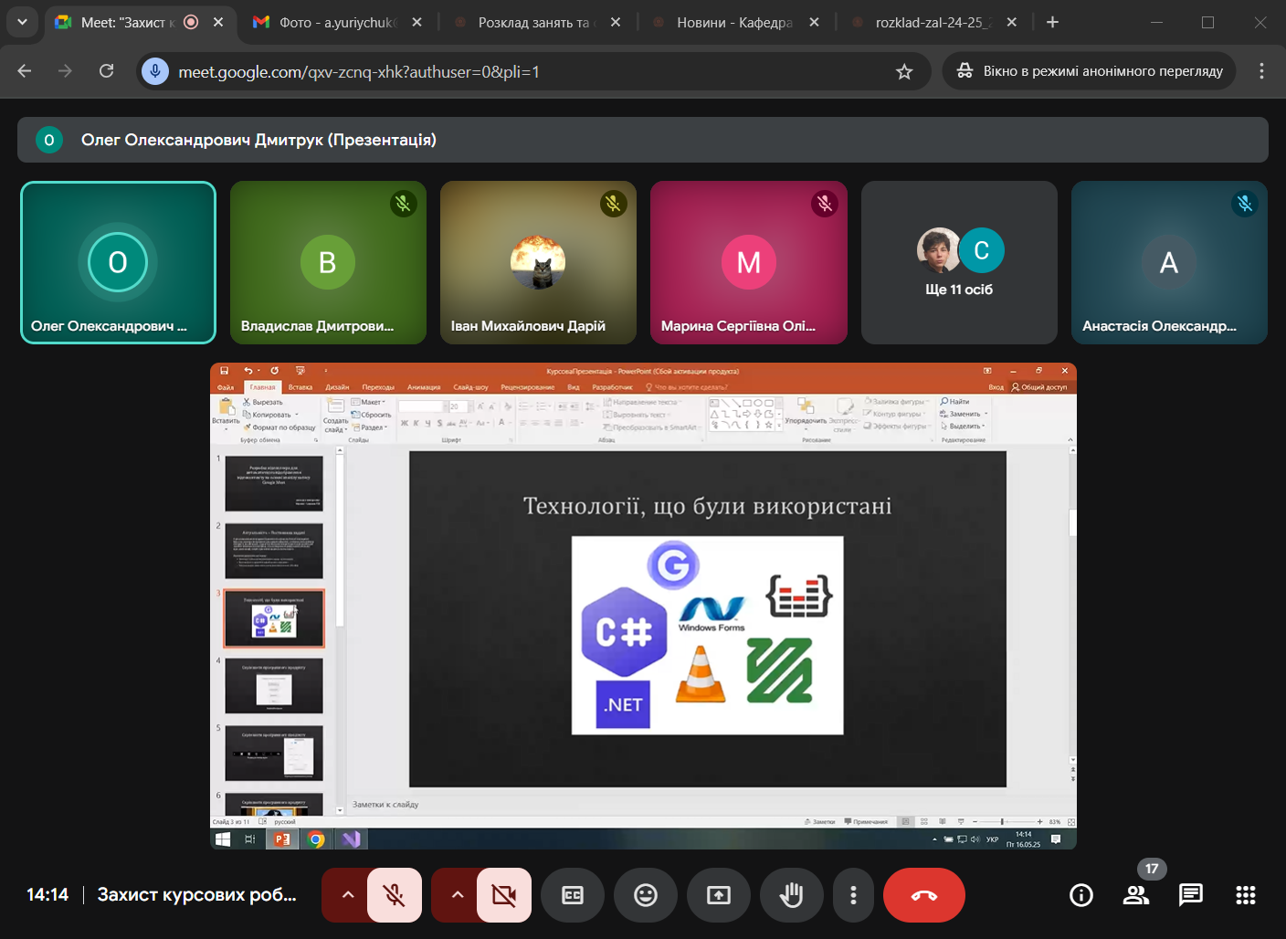Show the participants people panel
Viewport: 1286px width, 939px height.
pos(1136,895)
